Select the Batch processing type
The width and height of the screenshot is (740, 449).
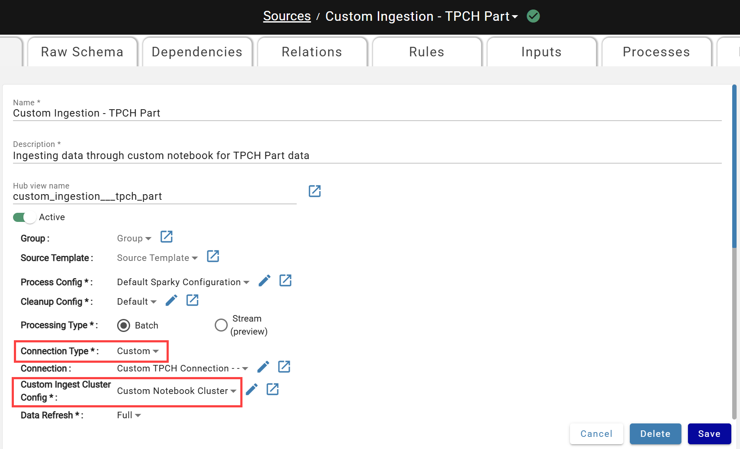click(x=124, y=325)
